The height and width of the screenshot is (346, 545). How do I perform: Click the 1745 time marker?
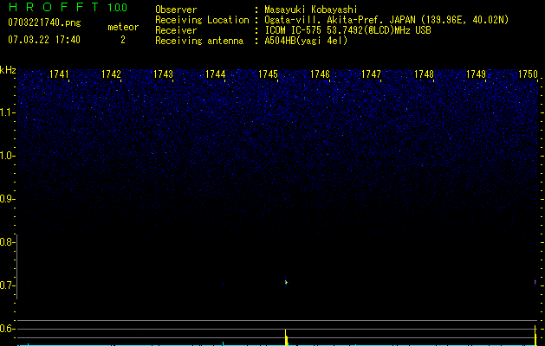coord(268,75)
